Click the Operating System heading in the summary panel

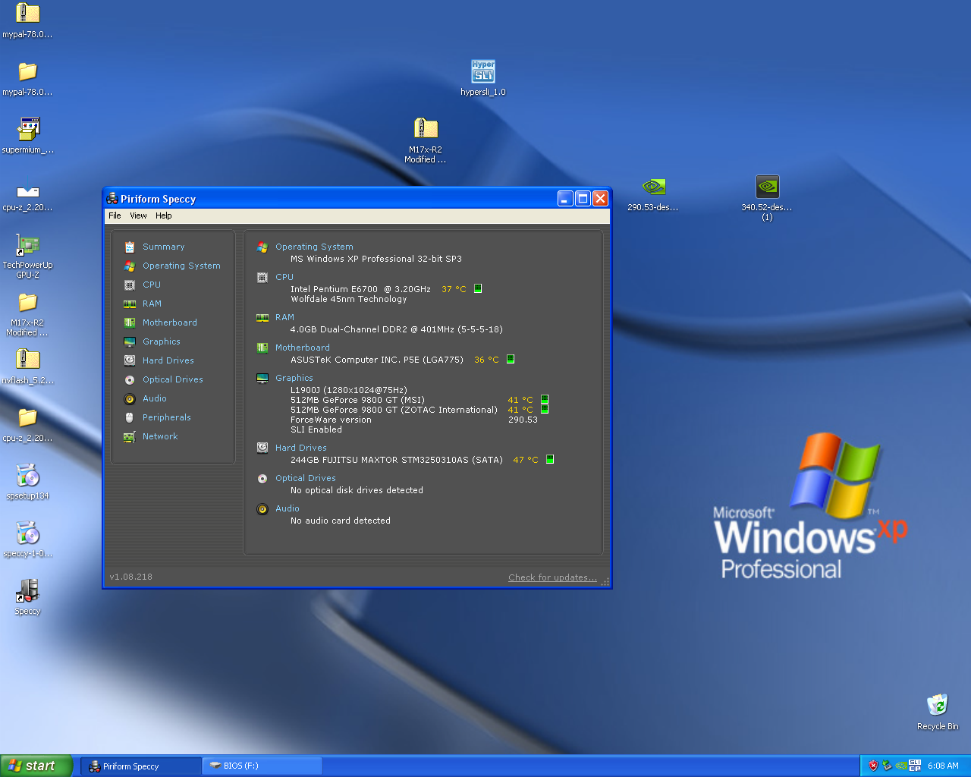314,247
